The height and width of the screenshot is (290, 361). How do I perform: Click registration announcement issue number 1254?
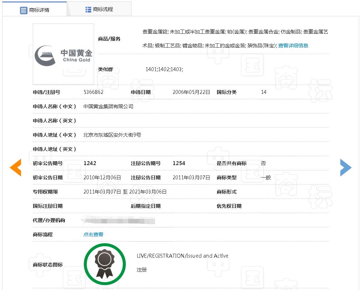tap(179, 163)
